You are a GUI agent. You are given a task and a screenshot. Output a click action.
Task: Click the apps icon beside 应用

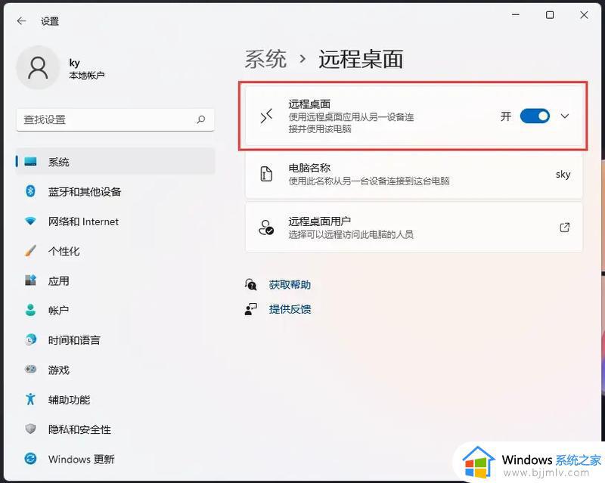click(x=30, y=280)
